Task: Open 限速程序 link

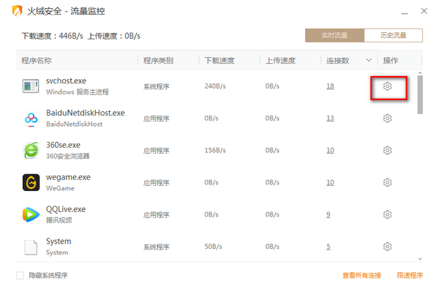Action: 410,276
